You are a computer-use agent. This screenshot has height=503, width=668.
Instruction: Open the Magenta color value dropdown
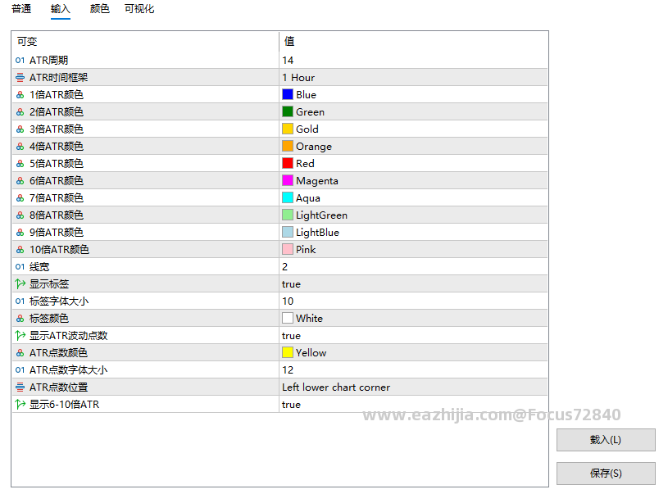(413, 181)
